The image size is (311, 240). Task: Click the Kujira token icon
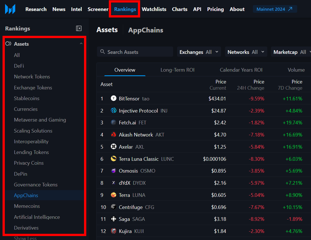(x=114, y=231)
